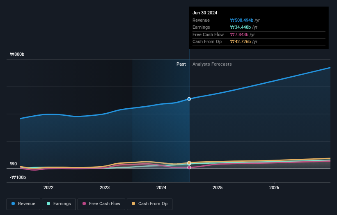337x215 pixels.
Task: Click the ₩7.843b free cash flow value
Action: [x=239, y=34]
